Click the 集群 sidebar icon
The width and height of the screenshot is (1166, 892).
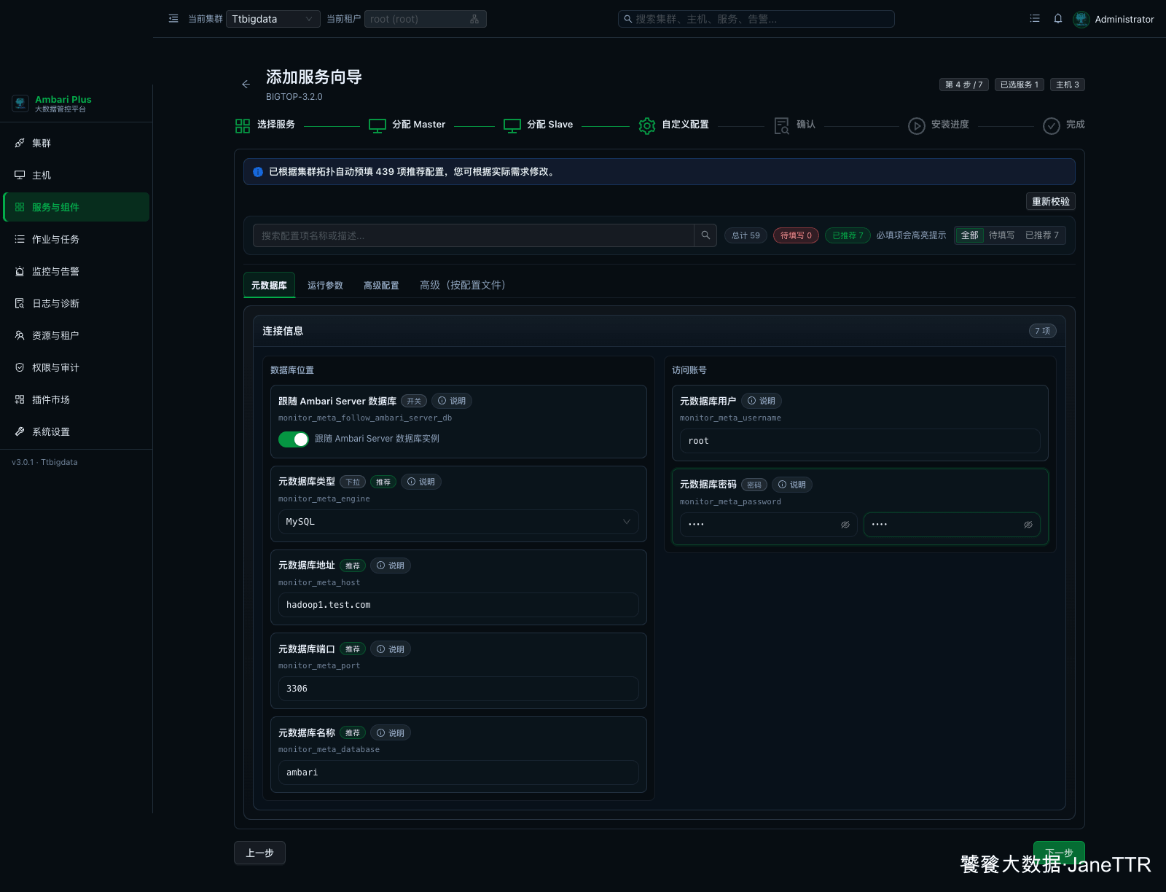click(20, 143)
